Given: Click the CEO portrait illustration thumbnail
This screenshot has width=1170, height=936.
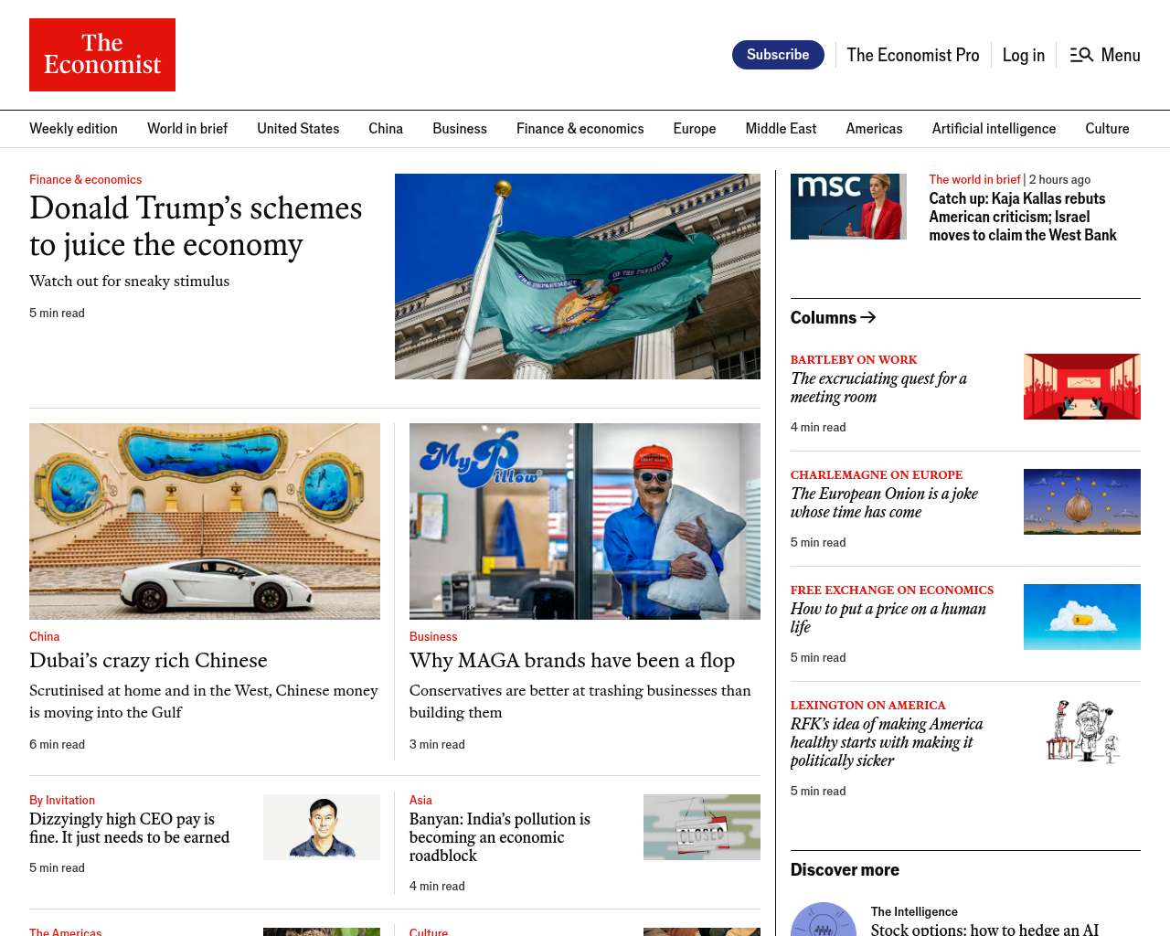Looking at the screenshot, I should (322, 827).
